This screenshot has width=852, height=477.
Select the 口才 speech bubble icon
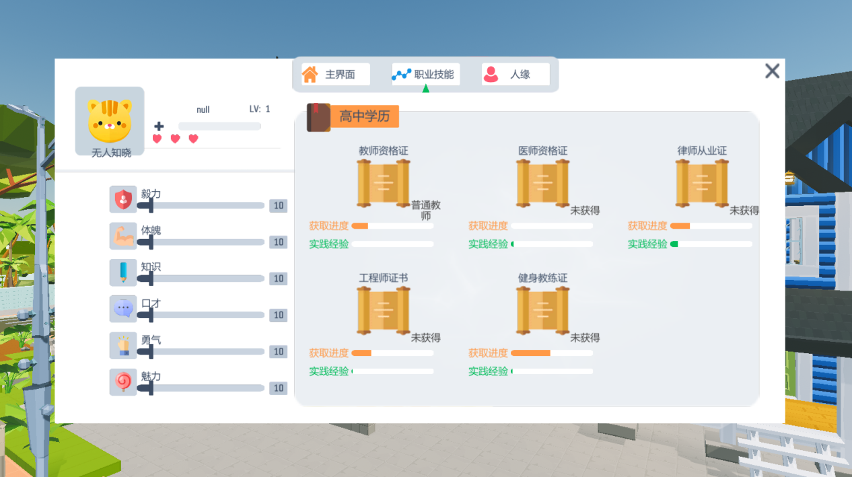point(123,309)
